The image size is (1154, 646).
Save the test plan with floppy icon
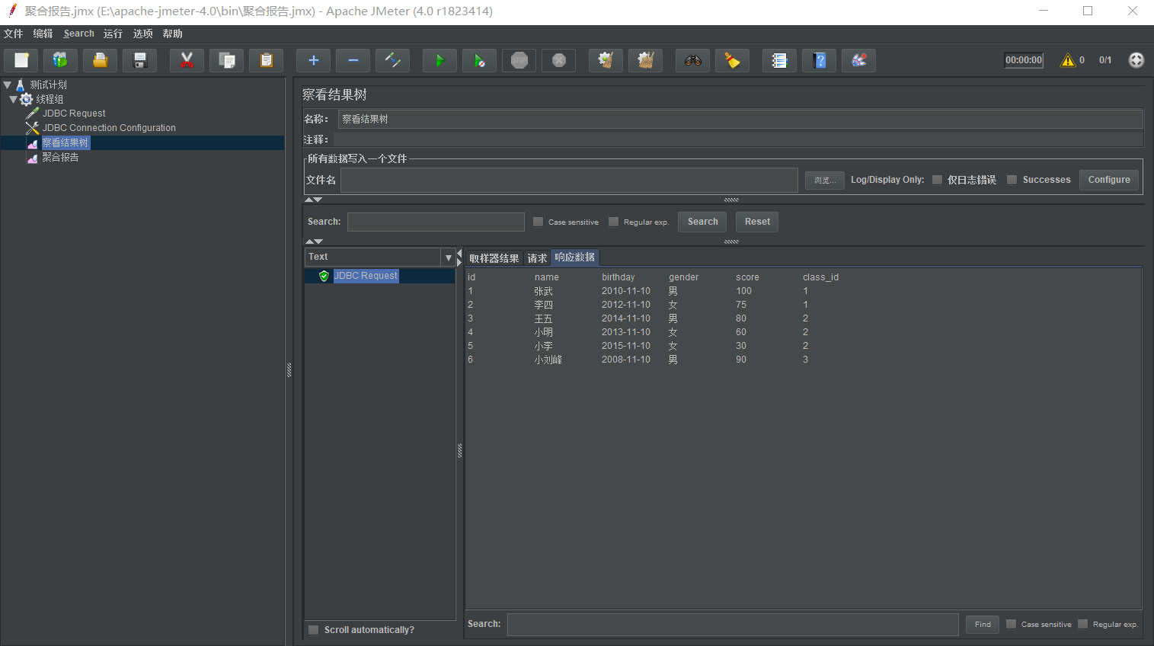(x=140, y=60)
